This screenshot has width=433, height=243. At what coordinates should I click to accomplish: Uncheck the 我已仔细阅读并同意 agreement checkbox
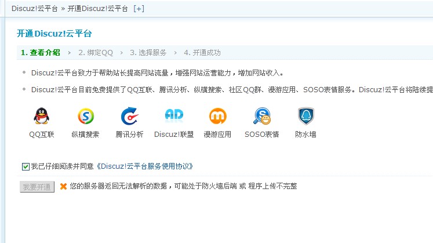26,166
